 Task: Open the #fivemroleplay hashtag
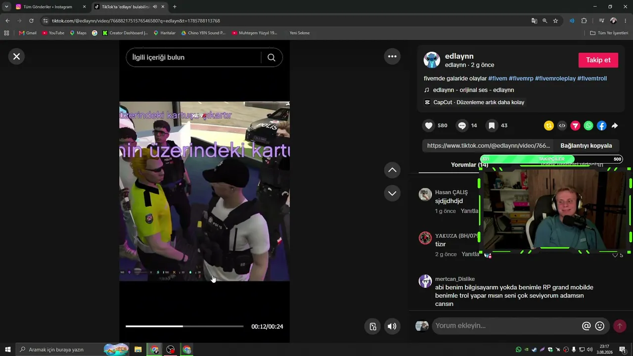[555, 79]
